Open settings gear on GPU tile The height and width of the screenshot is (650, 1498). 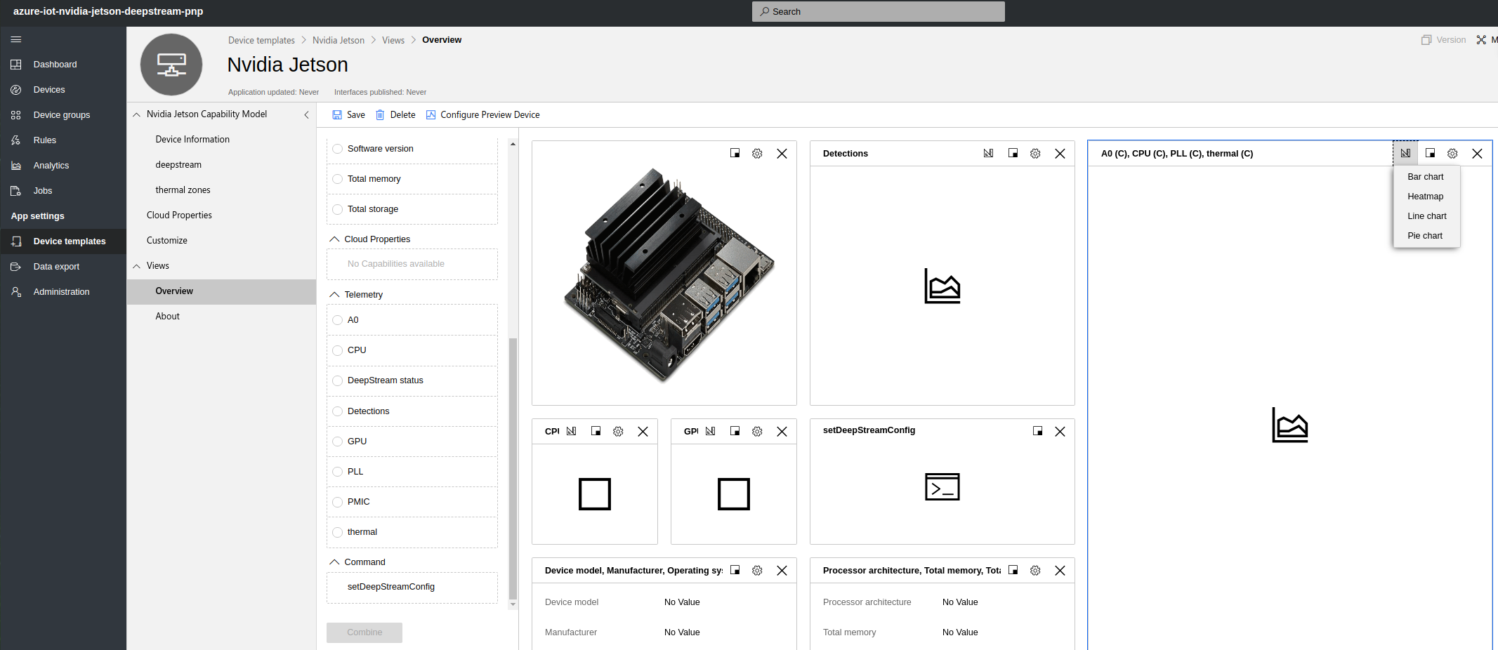point(757,432)
